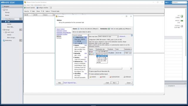Click Edit link for Devices section
Screen dimensions: 188x106
85,45
